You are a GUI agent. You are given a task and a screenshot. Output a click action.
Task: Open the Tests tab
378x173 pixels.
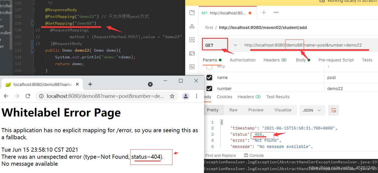tap(367, 60)
